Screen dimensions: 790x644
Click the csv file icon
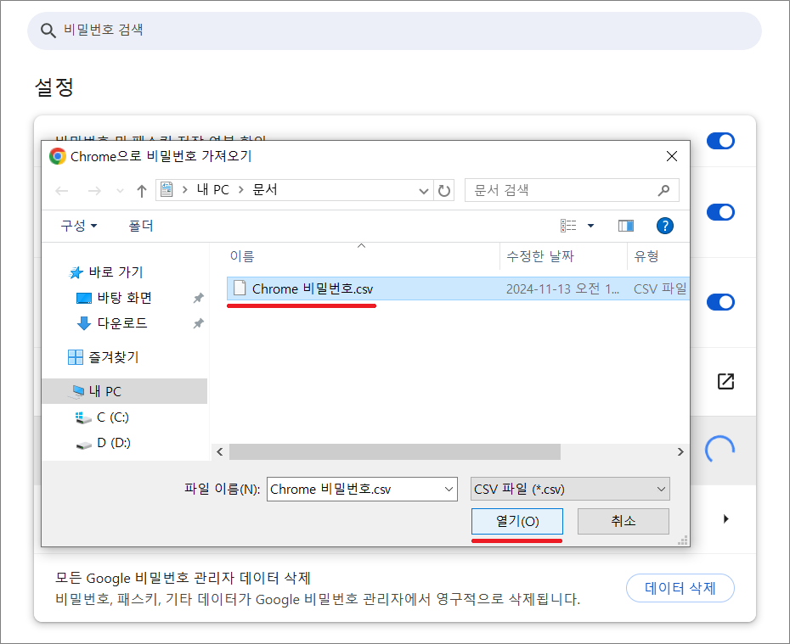tap(240, 288)
